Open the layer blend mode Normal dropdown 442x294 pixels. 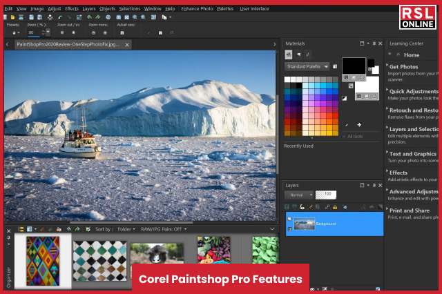(x=299, y=195)
